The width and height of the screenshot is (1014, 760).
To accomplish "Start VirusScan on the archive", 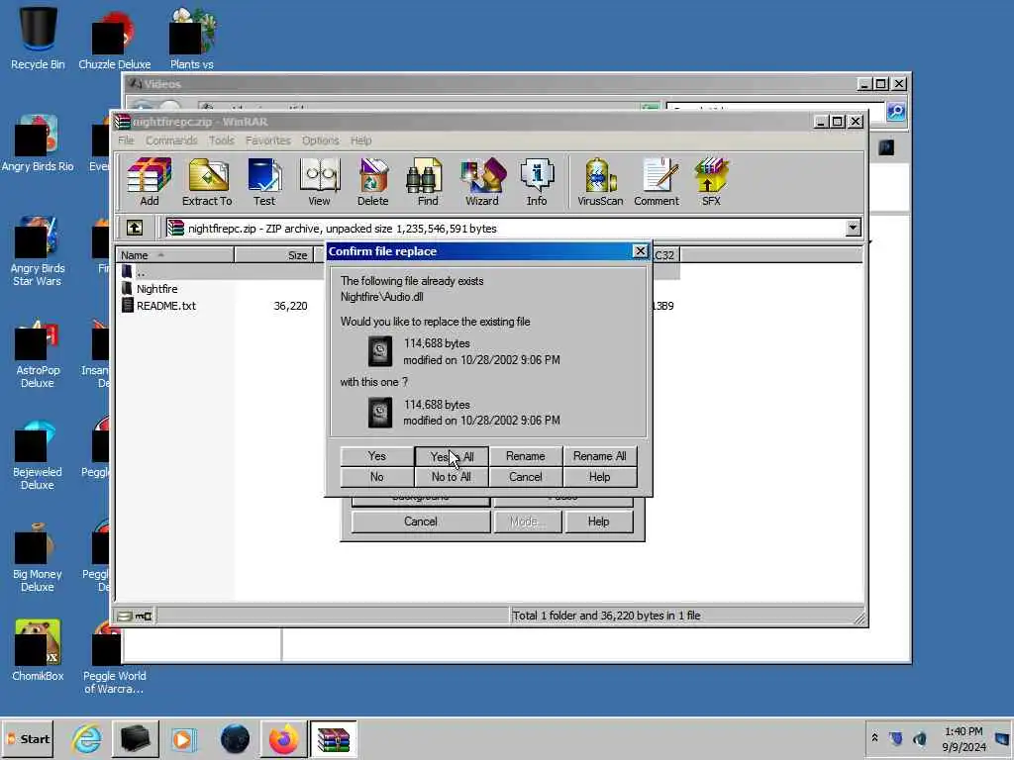I will tap(600, 182).
